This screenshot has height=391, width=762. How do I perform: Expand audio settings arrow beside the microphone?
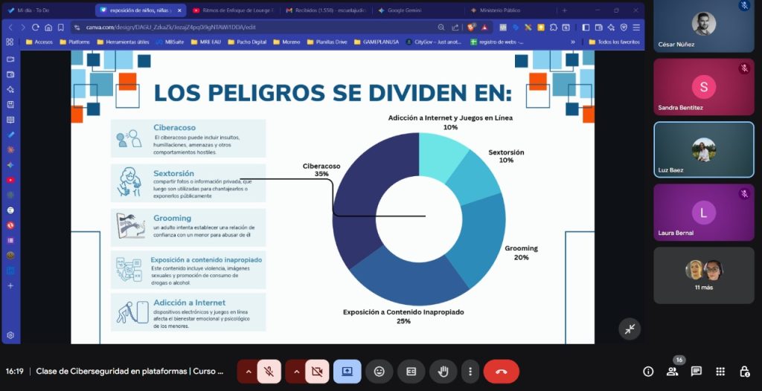[248, 371]
